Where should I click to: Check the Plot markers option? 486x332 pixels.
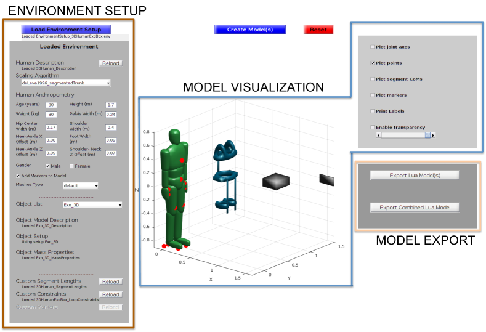[372, 95]
